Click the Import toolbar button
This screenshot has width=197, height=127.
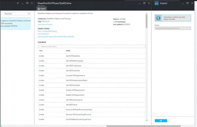(42, 9)
